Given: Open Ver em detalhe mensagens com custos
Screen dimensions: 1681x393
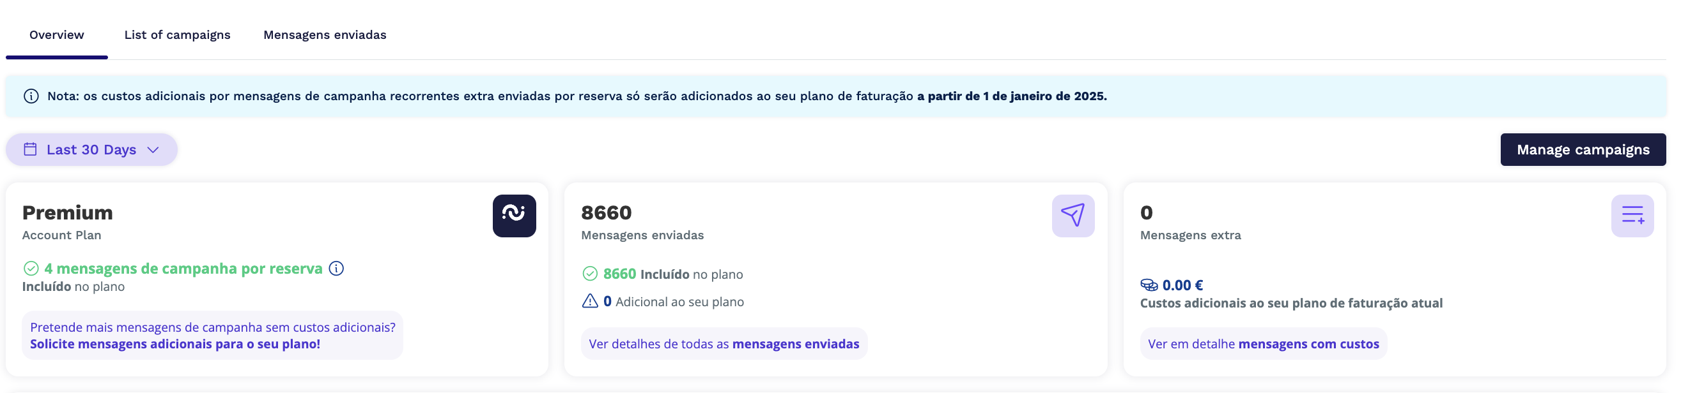Looking at the screenshot, I should (x=1264, y=343).
